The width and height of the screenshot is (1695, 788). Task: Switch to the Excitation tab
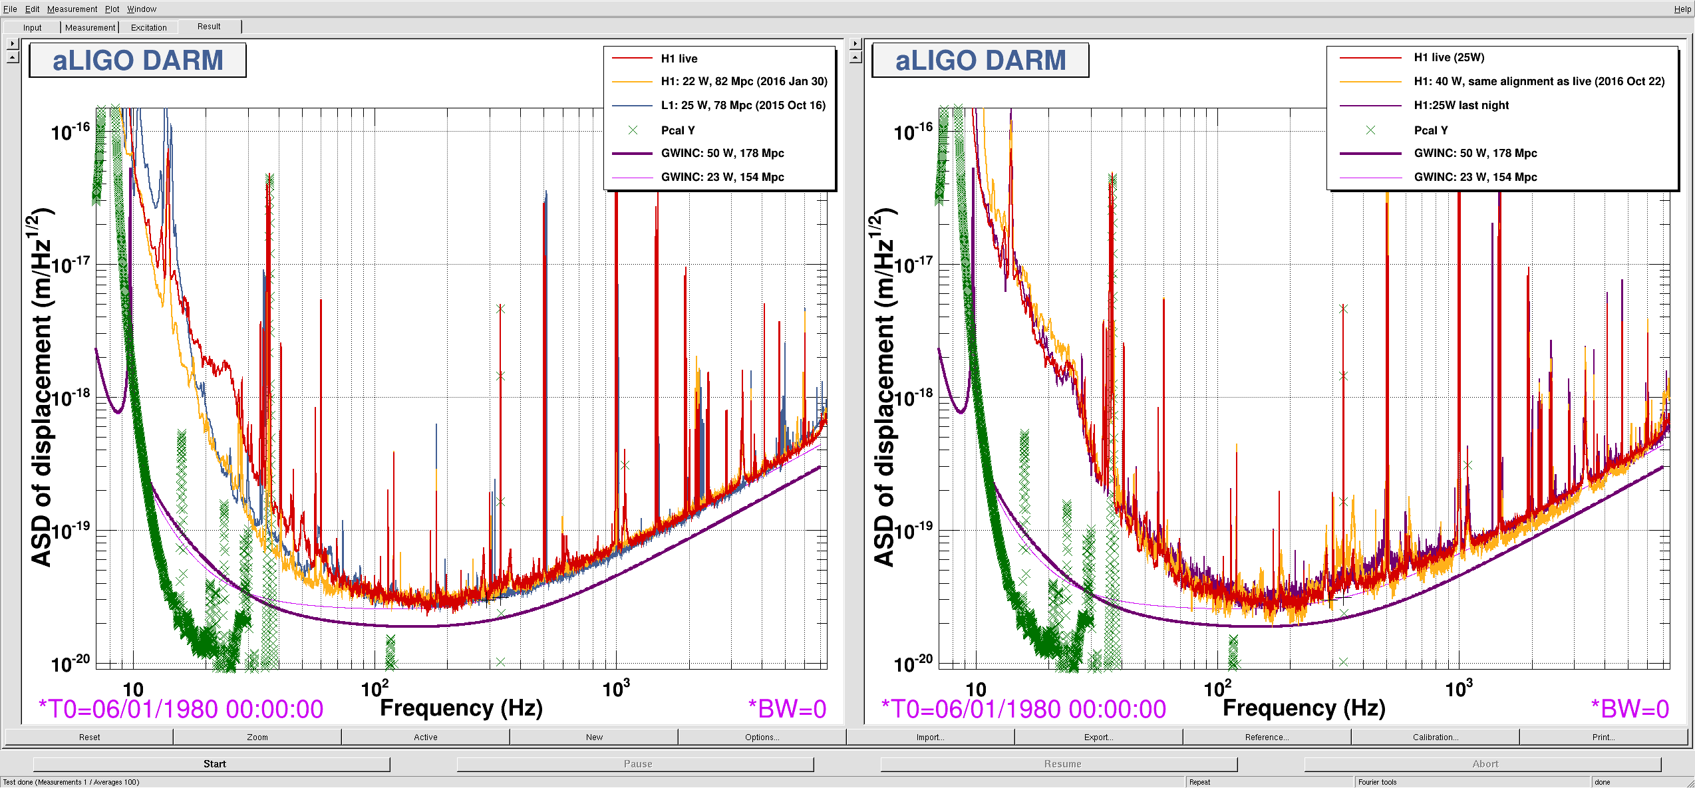pos(148,27)
